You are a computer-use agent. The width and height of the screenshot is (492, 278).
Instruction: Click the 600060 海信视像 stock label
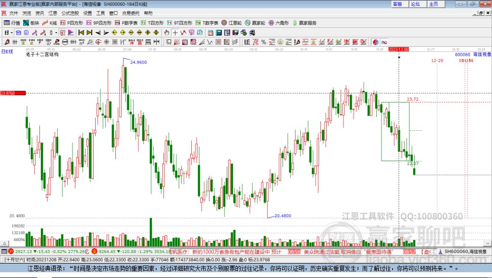click(x=473, y=54)
